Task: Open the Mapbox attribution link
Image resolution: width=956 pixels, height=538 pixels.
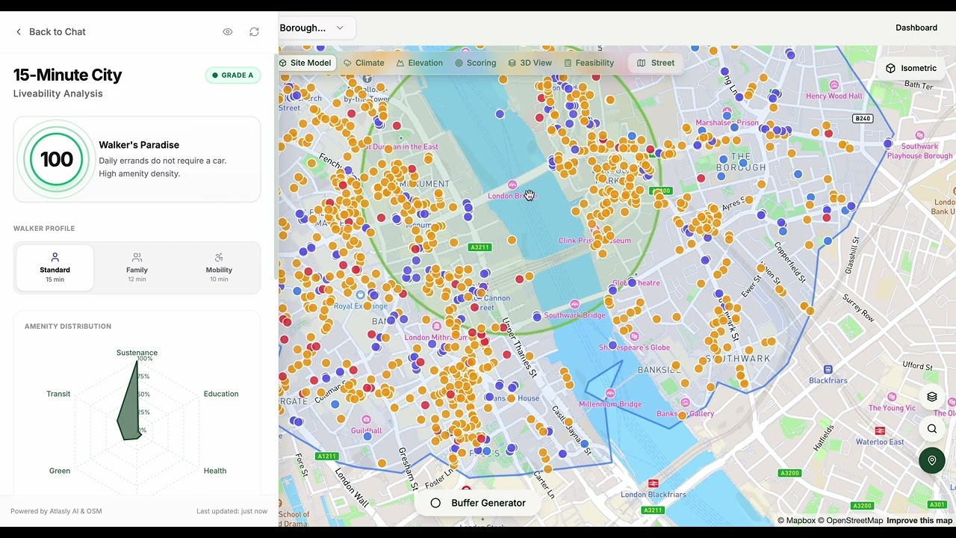Action: tap(796, 521)
